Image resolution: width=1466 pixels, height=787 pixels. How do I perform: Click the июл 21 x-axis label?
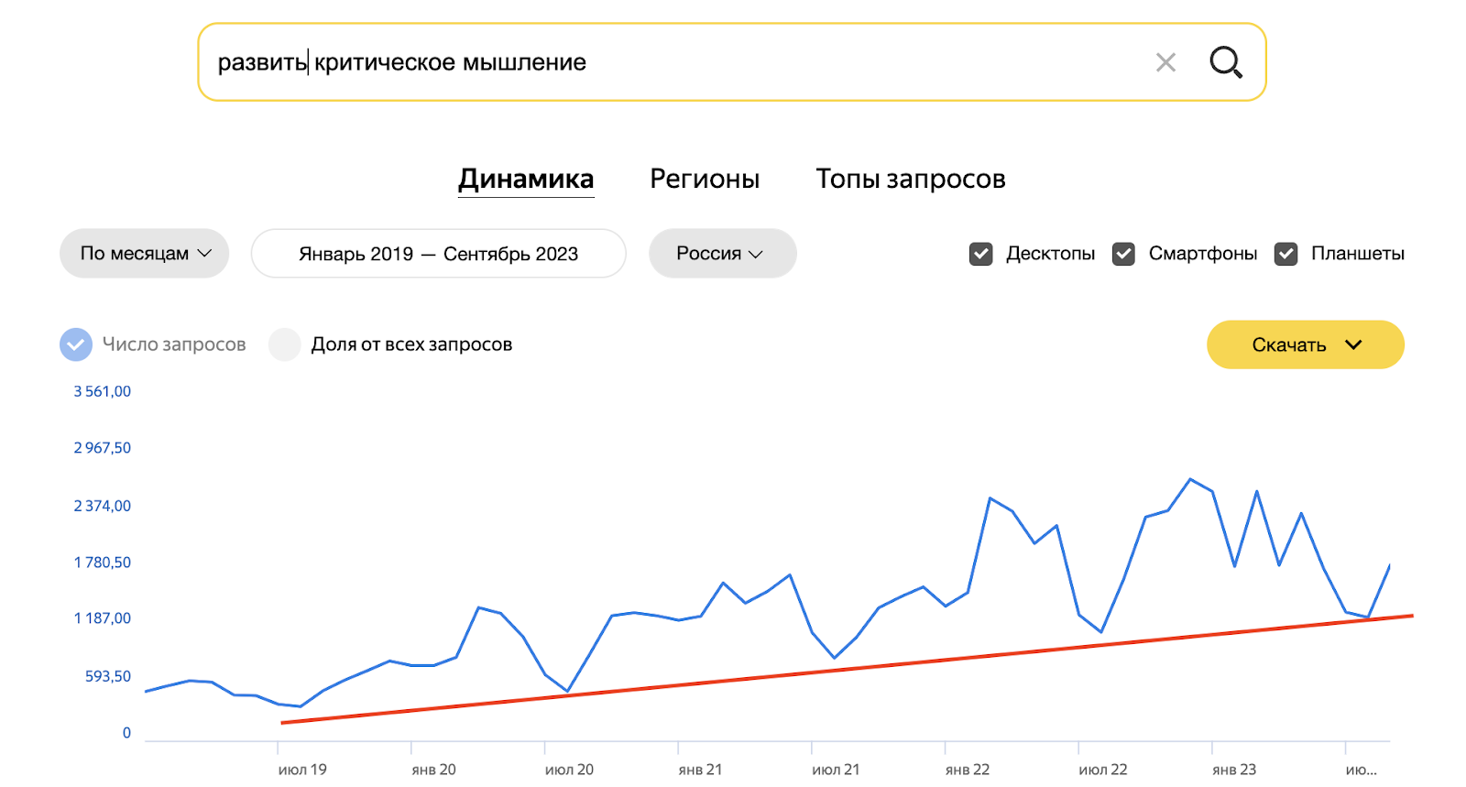836,770
